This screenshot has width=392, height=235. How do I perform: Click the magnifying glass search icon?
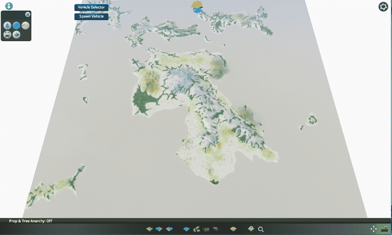(261, 229)
